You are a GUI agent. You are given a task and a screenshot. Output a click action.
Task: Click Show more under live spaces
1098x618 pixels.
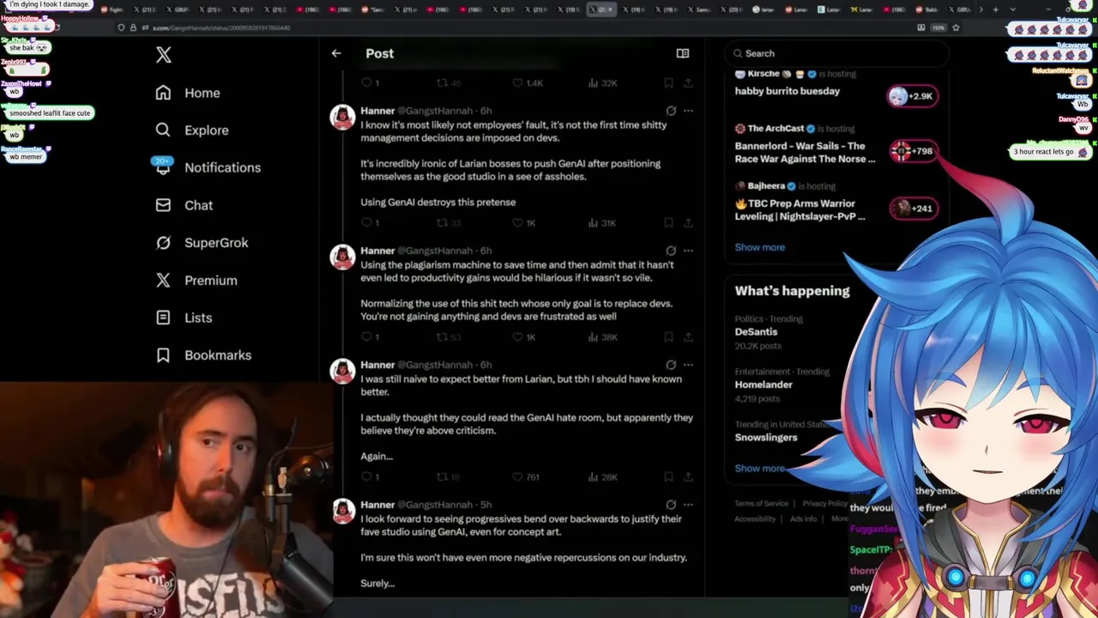click(759, 247)
